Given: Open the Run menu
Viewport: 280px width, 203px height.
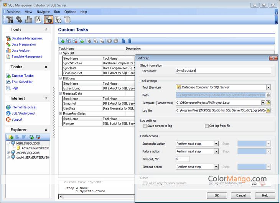Looking at the screenshot, I should click(57, 12).
